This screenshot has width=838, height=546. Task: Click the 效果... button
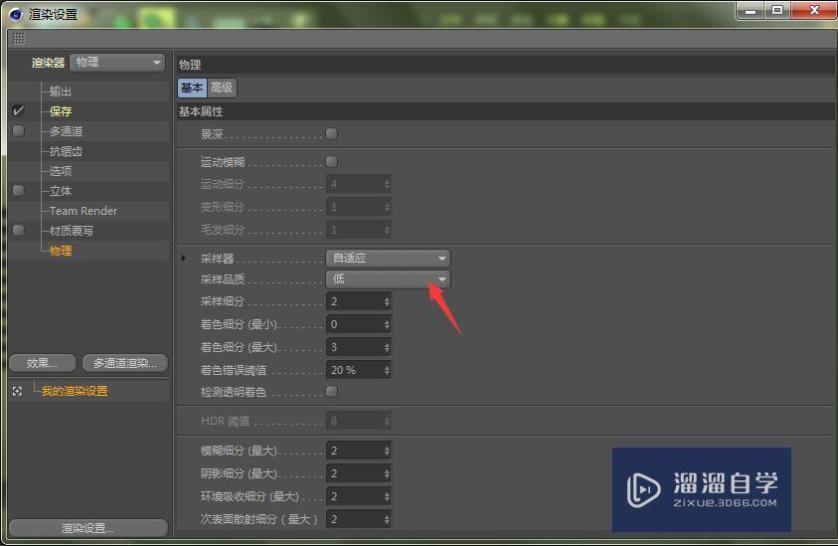coord(42,363)
